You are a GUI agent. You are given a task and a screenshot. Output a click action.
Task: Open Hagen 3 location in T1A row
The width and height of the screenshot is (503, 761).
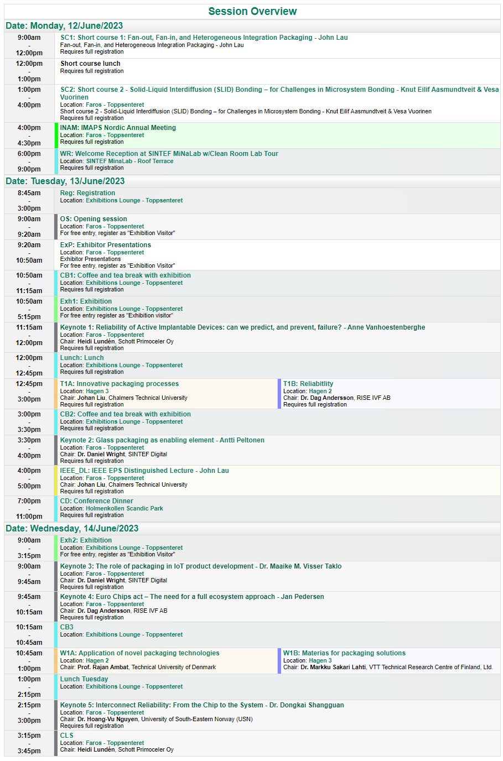point(97,391)
